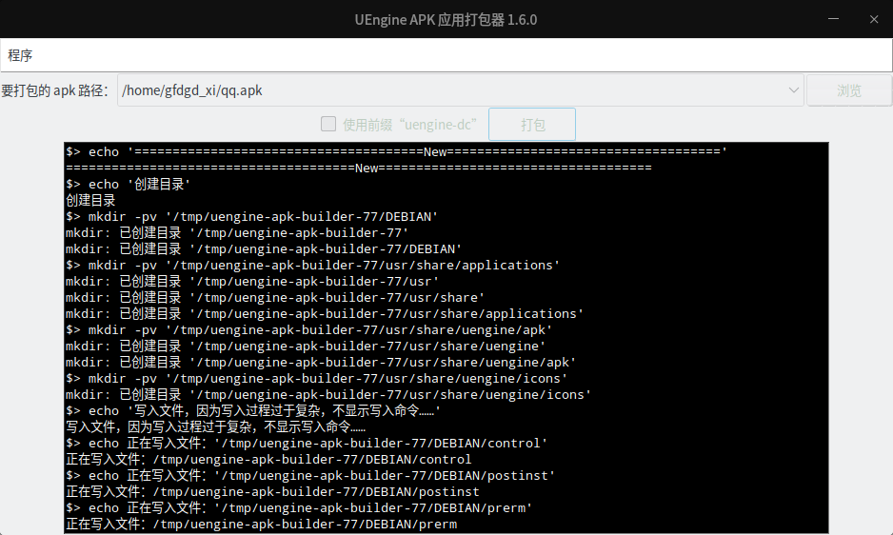The height and width of the screenshot is (535, 893).
Task: Toggle the 使用前缀 "uengine-dc" checkbox
Action: pyautogui.click(x=328, y=124)
